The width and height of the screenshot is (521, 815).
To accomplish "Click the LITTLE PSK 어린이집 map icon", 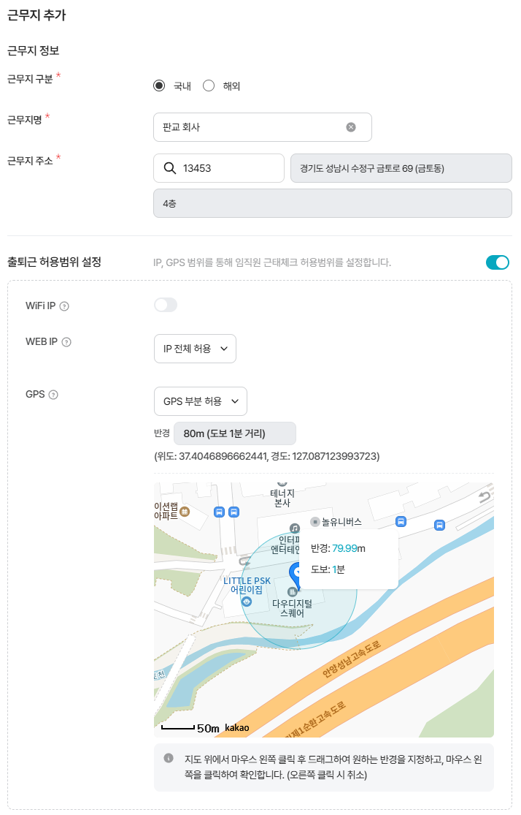I will [x=247, y=602].
